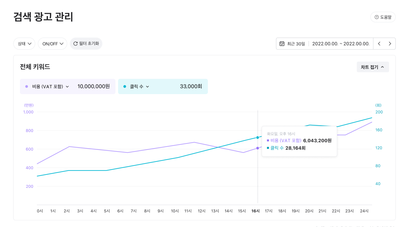The width and height of the screenshot is (409, 227).
Task: Select the 최근 30일 period option
Action: (x=296, y=44)
